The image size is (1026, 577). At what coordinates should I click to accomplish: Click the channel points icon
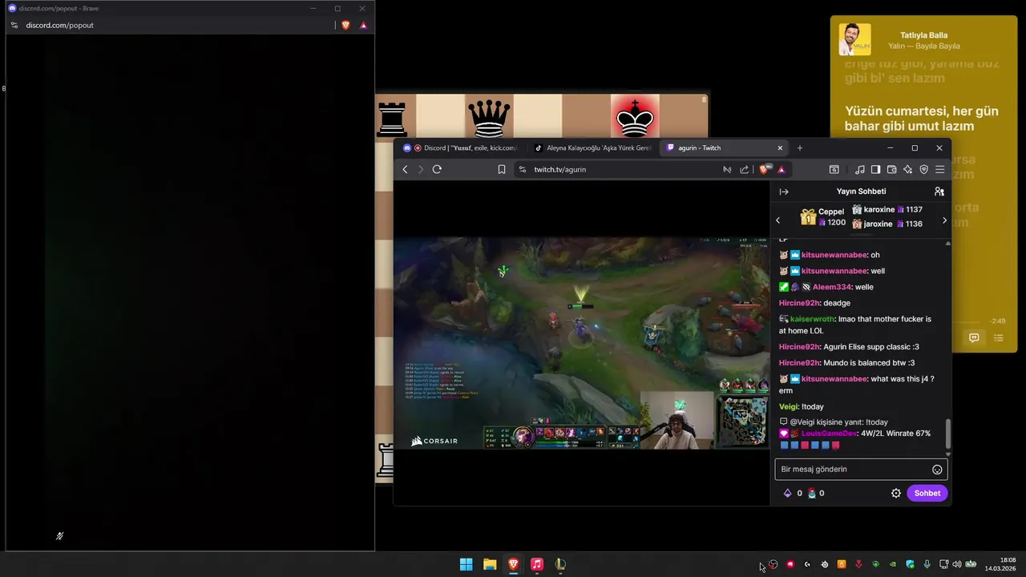pos(811,493)
